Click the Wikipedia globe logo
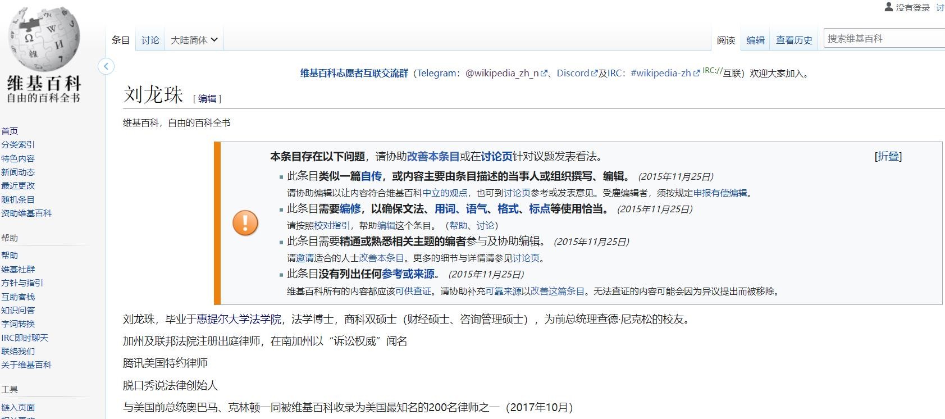Viewport: 945px width, 419px height. (44, 39)
